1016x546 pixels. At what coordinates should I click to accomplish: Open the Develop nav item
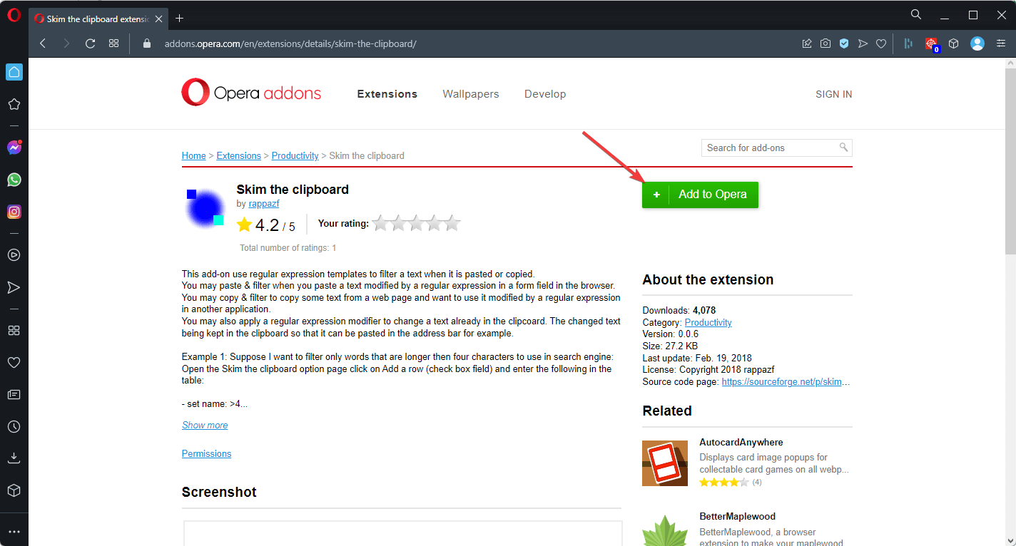click(x=545, y=94)
